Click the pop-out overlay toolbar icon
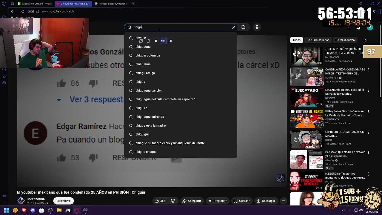This screenshot has height=215, width=382. [141, 41]
